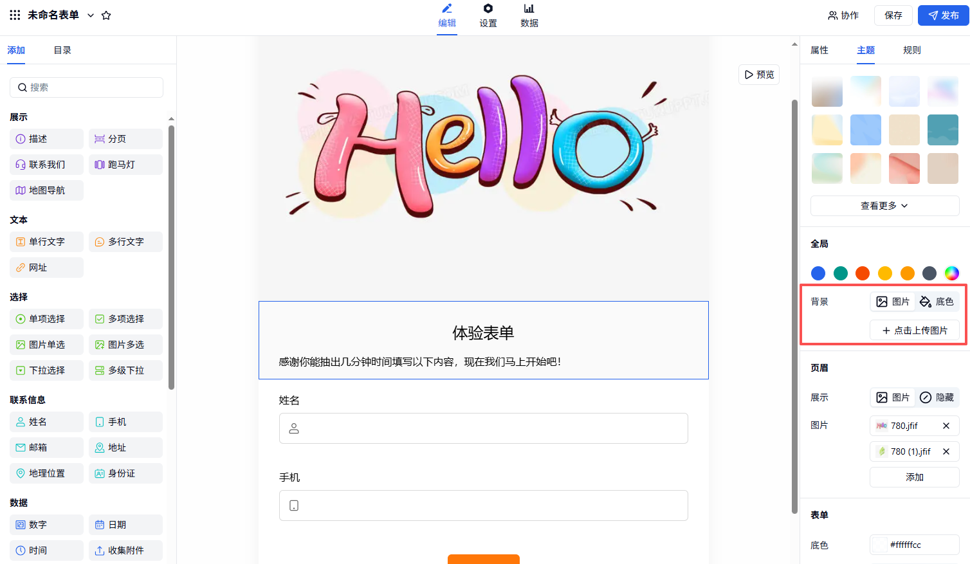Switch to the 目录 tab
The width and height of the screenshot is (970, 564).
[62, 50]
